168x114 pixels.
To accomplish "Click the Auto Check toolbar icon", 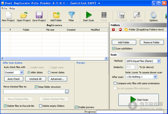I will [x=121, y=17].
